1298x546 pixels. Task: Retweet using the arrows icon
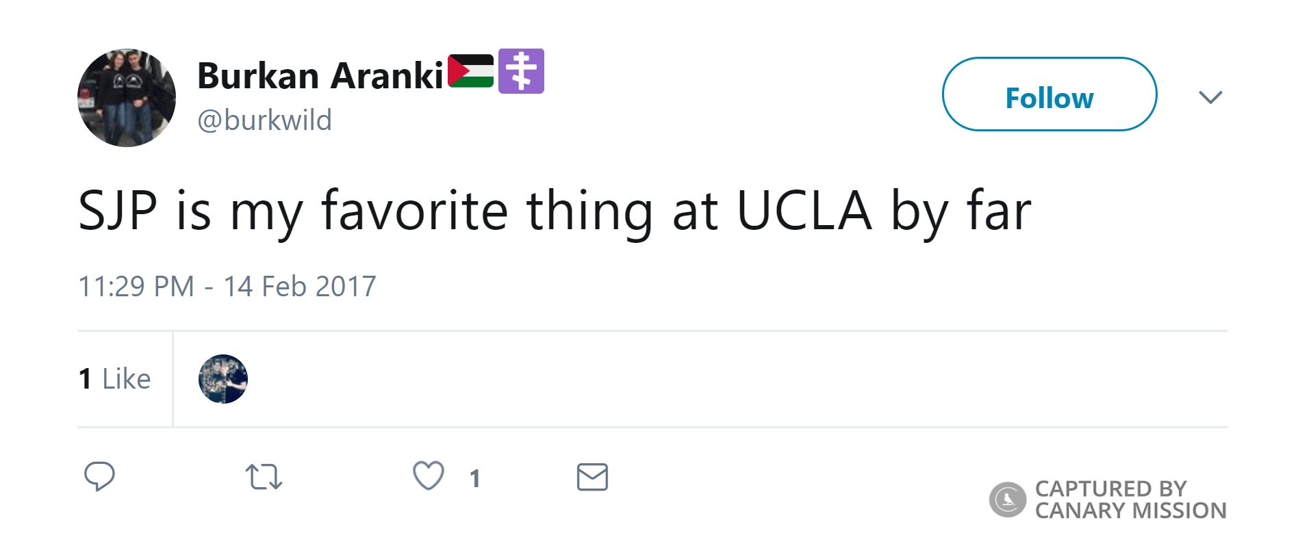pos(264,477)
